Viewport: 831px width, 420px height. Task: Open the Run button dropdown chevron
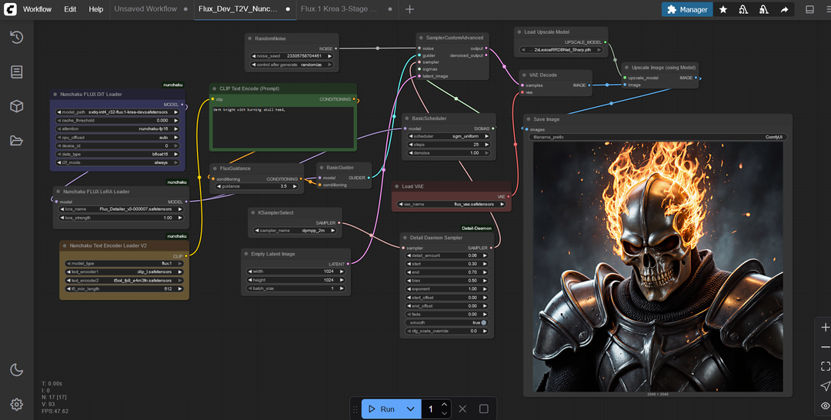[411, 409]
